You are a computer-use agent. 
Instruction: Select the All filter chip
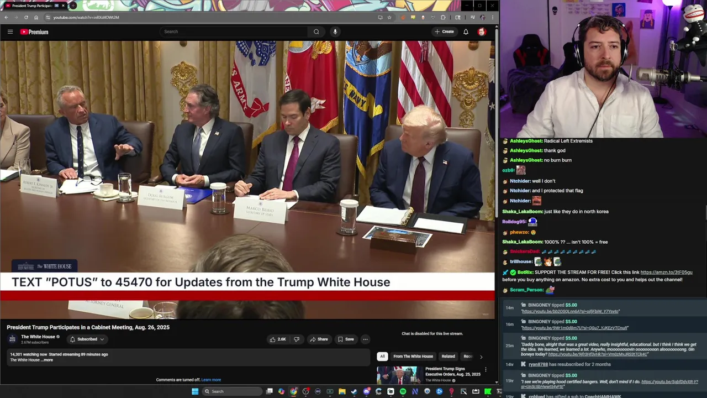coord(382,357)
